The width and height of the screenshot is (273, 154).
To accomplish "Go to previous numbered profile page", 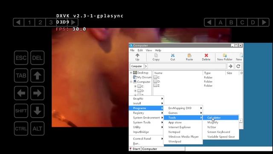I will click(18, 22).
